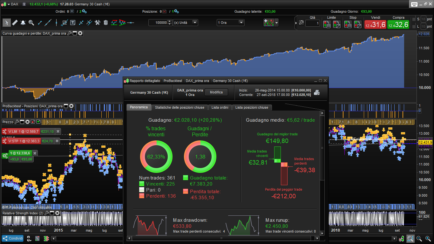Activate the magnifying glass zoom tool
Image resolution: width=434 pixels, height=244 pixels.
pyautogui.click(x=31, y=23)
